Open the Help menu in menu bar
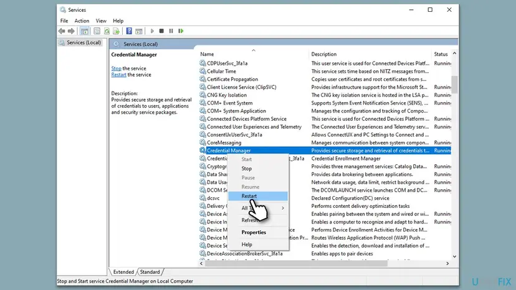 [x=118, y=21]
